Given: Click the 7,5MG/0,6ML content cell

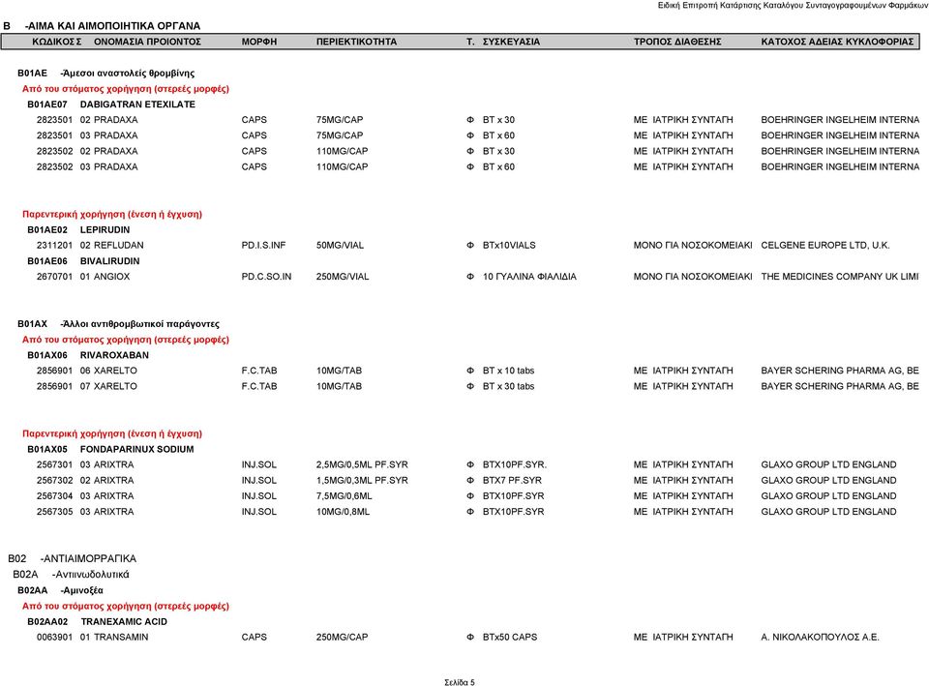Looking at the screenshot, I should coord(343,495).
